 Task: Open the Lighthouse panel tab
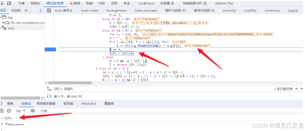point(147,3)
